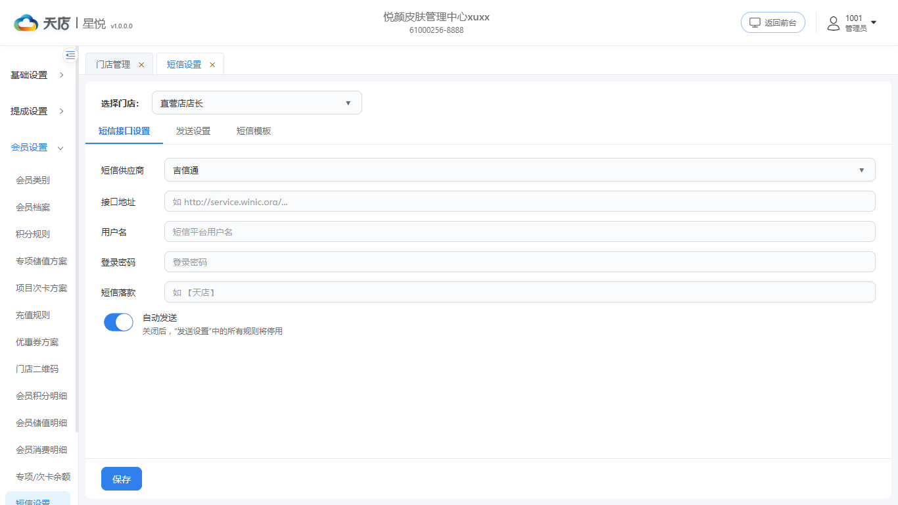Open 优惠券方案 in sidebar
This screenshot has height=505, width=898.
click(x=37, y=342)
